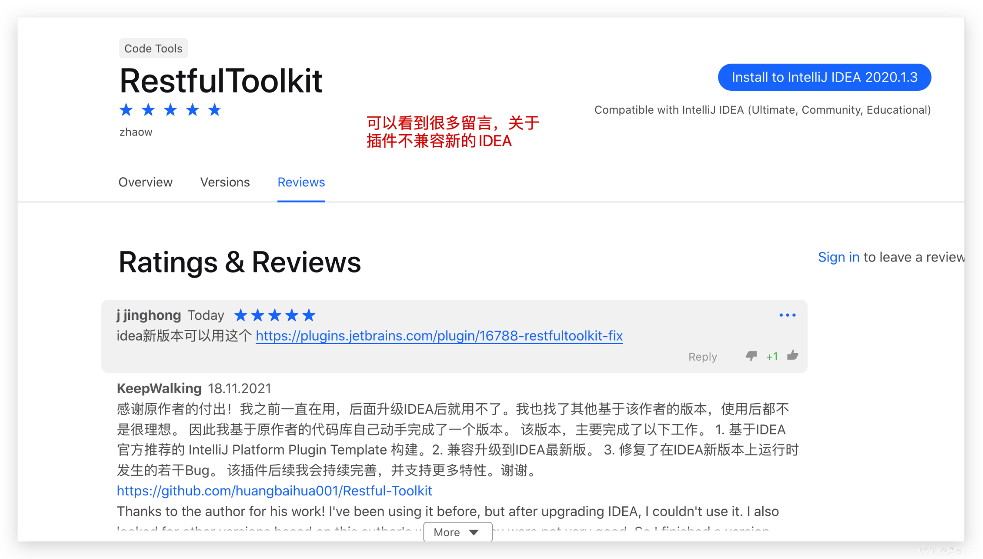Open the three-dot options menu on review
The width and height of the screenshot is (983, 559).
tap(787, 315)
